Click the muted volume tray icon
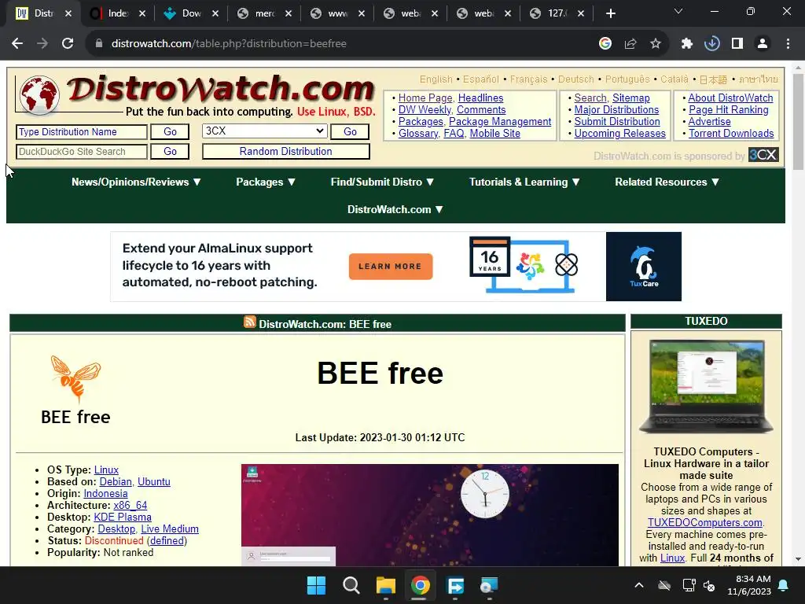This screenshot has width=805, height=604. tap(710, 585)
